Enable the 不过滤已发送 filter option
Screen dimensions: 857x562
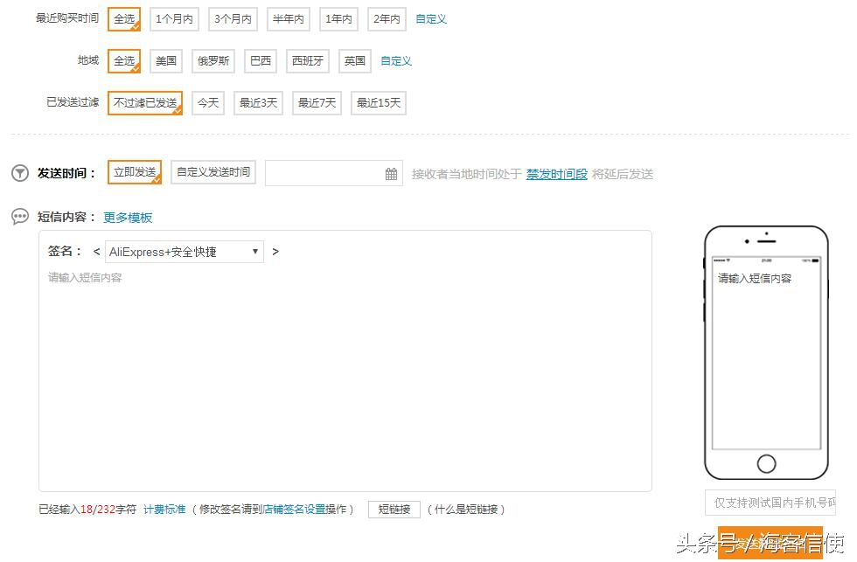pos(145,102)
